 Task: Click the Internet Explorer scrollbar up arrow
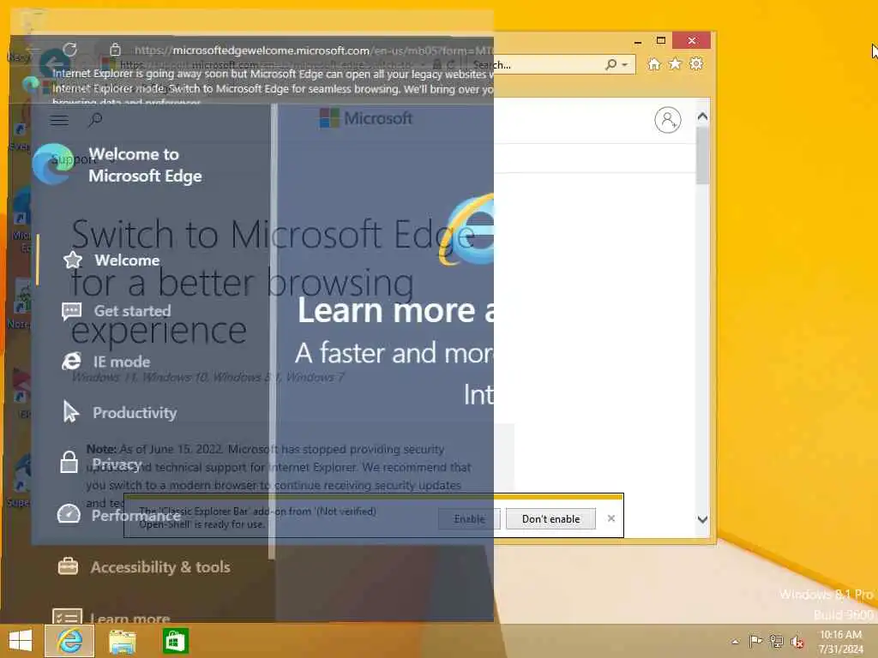(702, 117)
